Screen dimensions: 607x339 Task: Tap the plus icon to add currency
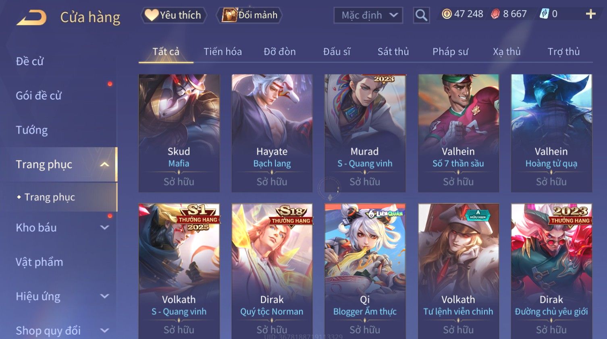590,14
